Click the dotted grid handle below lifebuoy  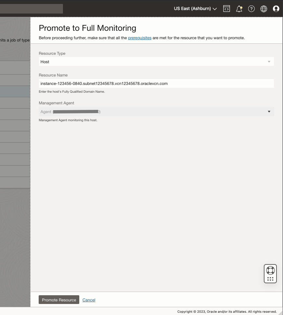click(x=270, y=279)
